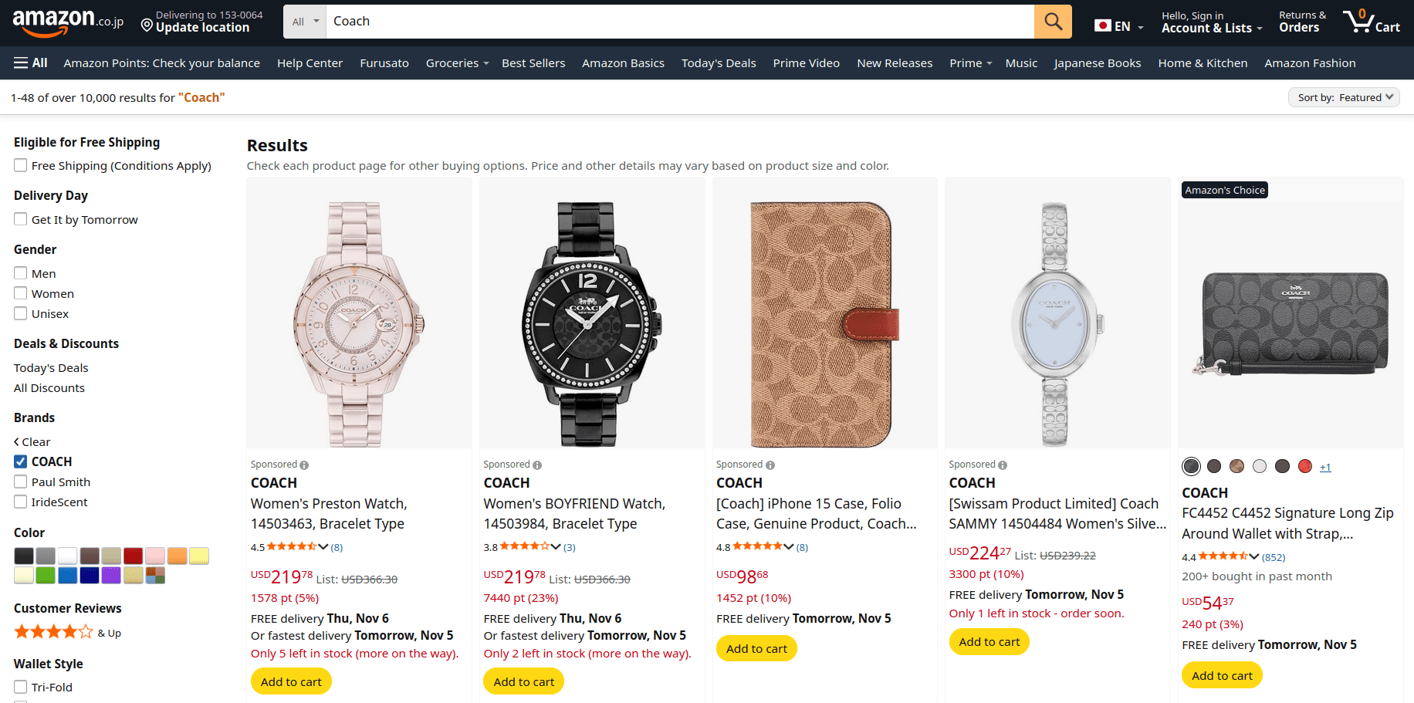
Task: Enable the Free Shipping checkbox
Action: [x=21, y=165]
